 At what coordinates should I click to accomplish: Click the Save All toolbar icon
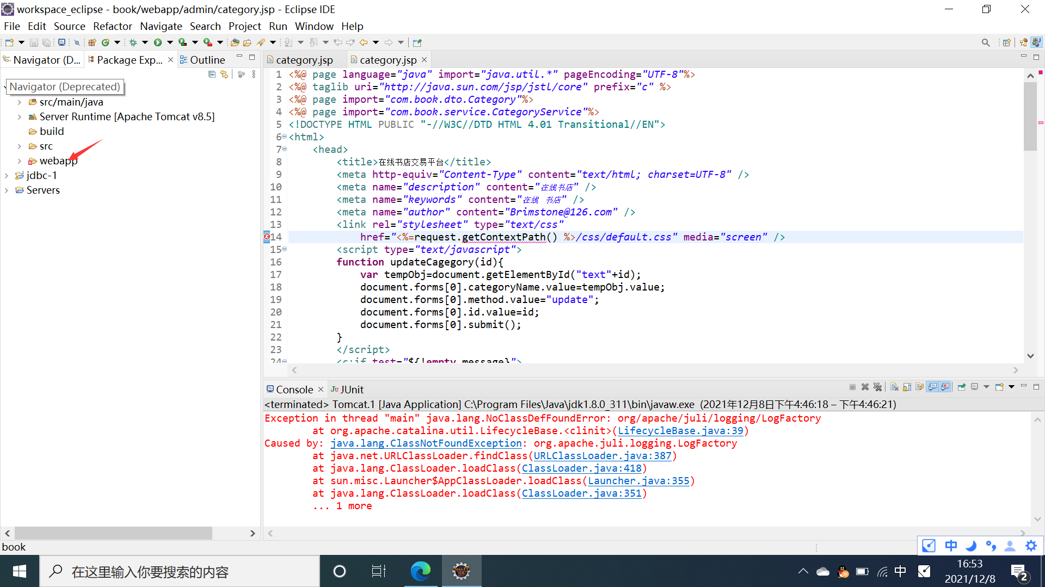click(46, 42)
